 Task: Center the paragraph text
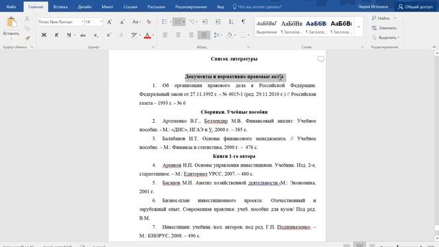(x=178, y=35)
